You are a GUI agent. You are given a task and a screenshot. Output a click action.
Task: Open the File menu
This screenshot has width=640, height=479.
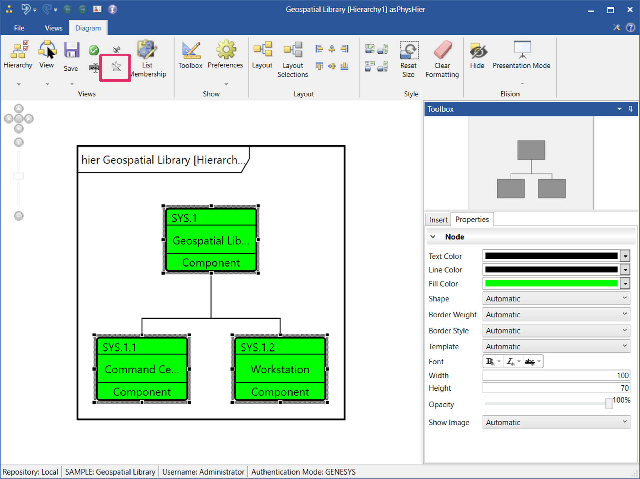pos(19,28)
